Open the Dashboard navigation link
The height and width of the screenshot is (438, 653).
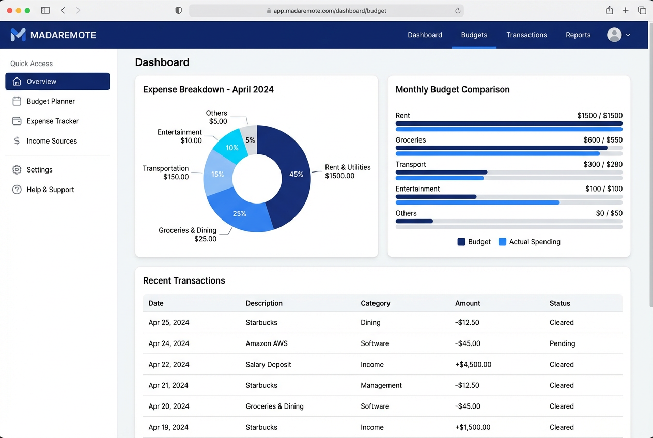425,35
